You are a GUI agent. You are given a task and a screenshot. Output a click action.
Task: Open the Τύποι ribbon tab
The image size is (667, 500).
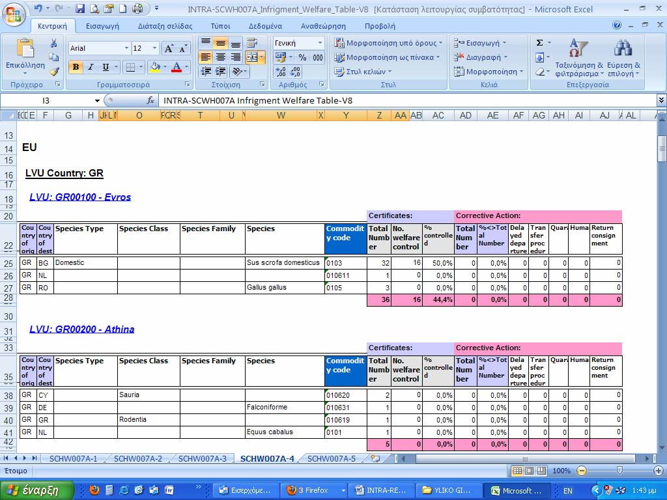pyautogui.click(x=220, y=26)
